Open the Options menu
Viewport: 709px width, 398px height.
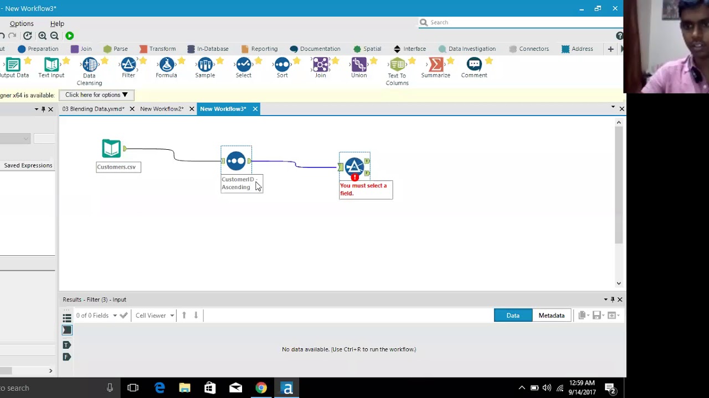22,24
